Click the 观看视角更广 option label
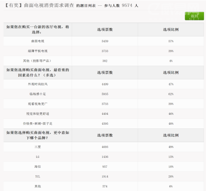 point(38,104)
